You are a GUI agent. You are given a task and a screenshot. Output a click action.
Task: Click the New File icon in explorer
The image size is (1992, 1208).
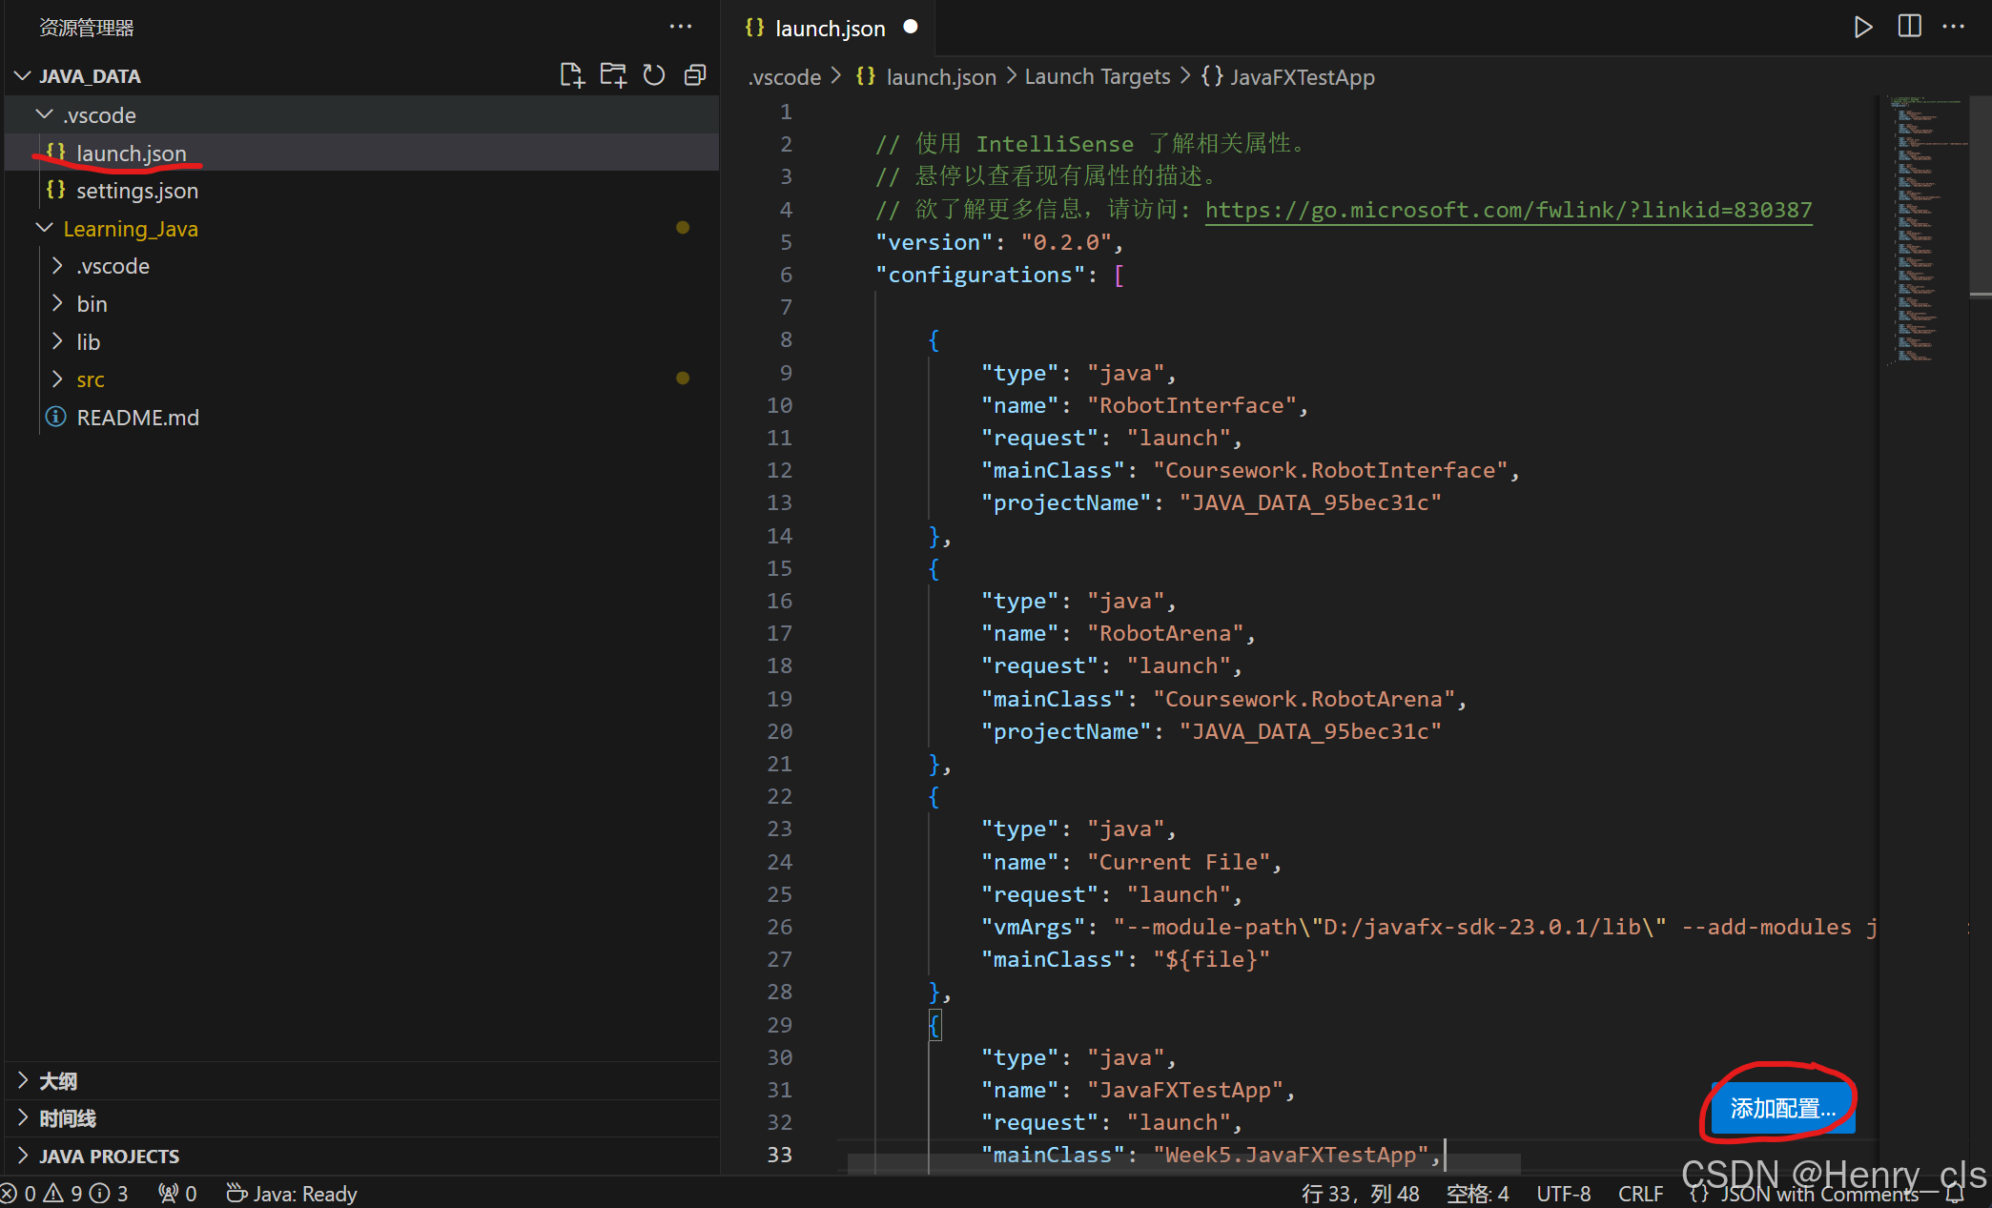pyautogui.click(x=571, y=75)
